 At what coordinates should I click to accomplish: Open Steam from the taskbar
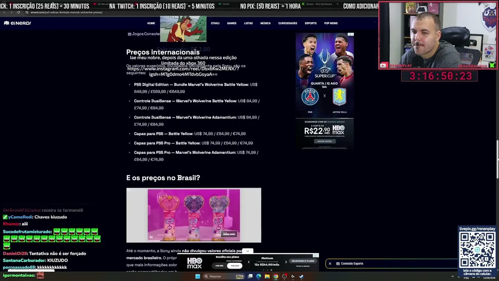(x=301, y=276)
